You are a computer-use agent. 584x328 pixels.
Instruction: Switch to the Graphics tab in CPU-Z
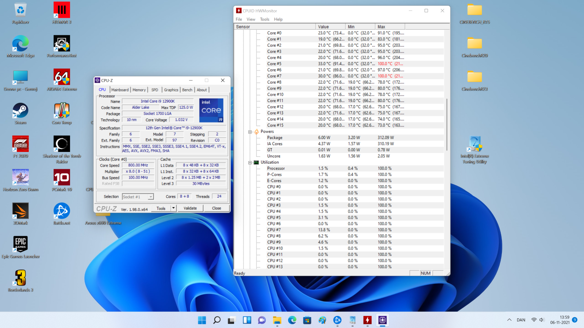point(171,90)
